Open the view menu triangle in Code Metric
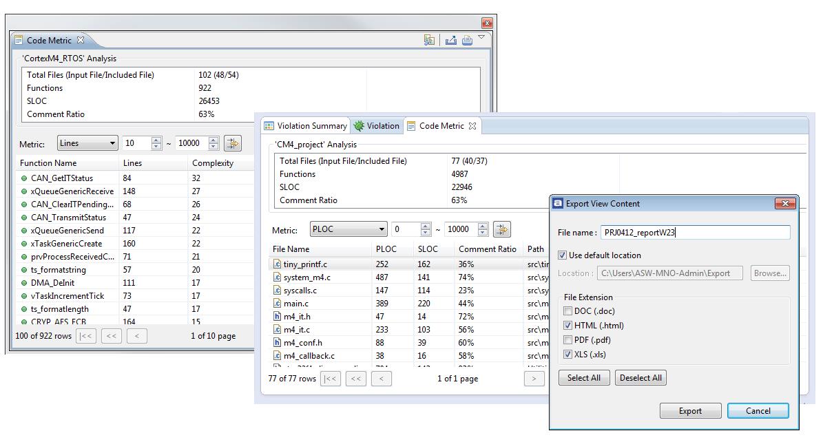 (481, 38)
